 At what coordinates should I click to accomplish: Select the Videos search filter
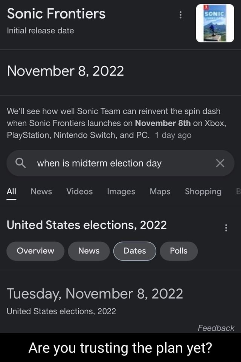tap(79, 192)
